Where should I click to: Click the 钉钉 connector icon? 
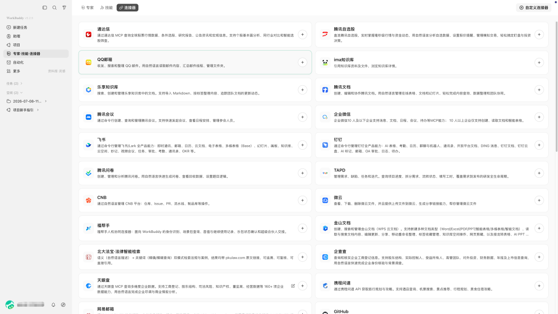(x=325, y=145)
